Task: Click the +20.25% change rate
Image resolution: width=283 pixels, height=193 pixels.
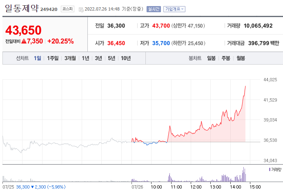Action: point(60,41)
